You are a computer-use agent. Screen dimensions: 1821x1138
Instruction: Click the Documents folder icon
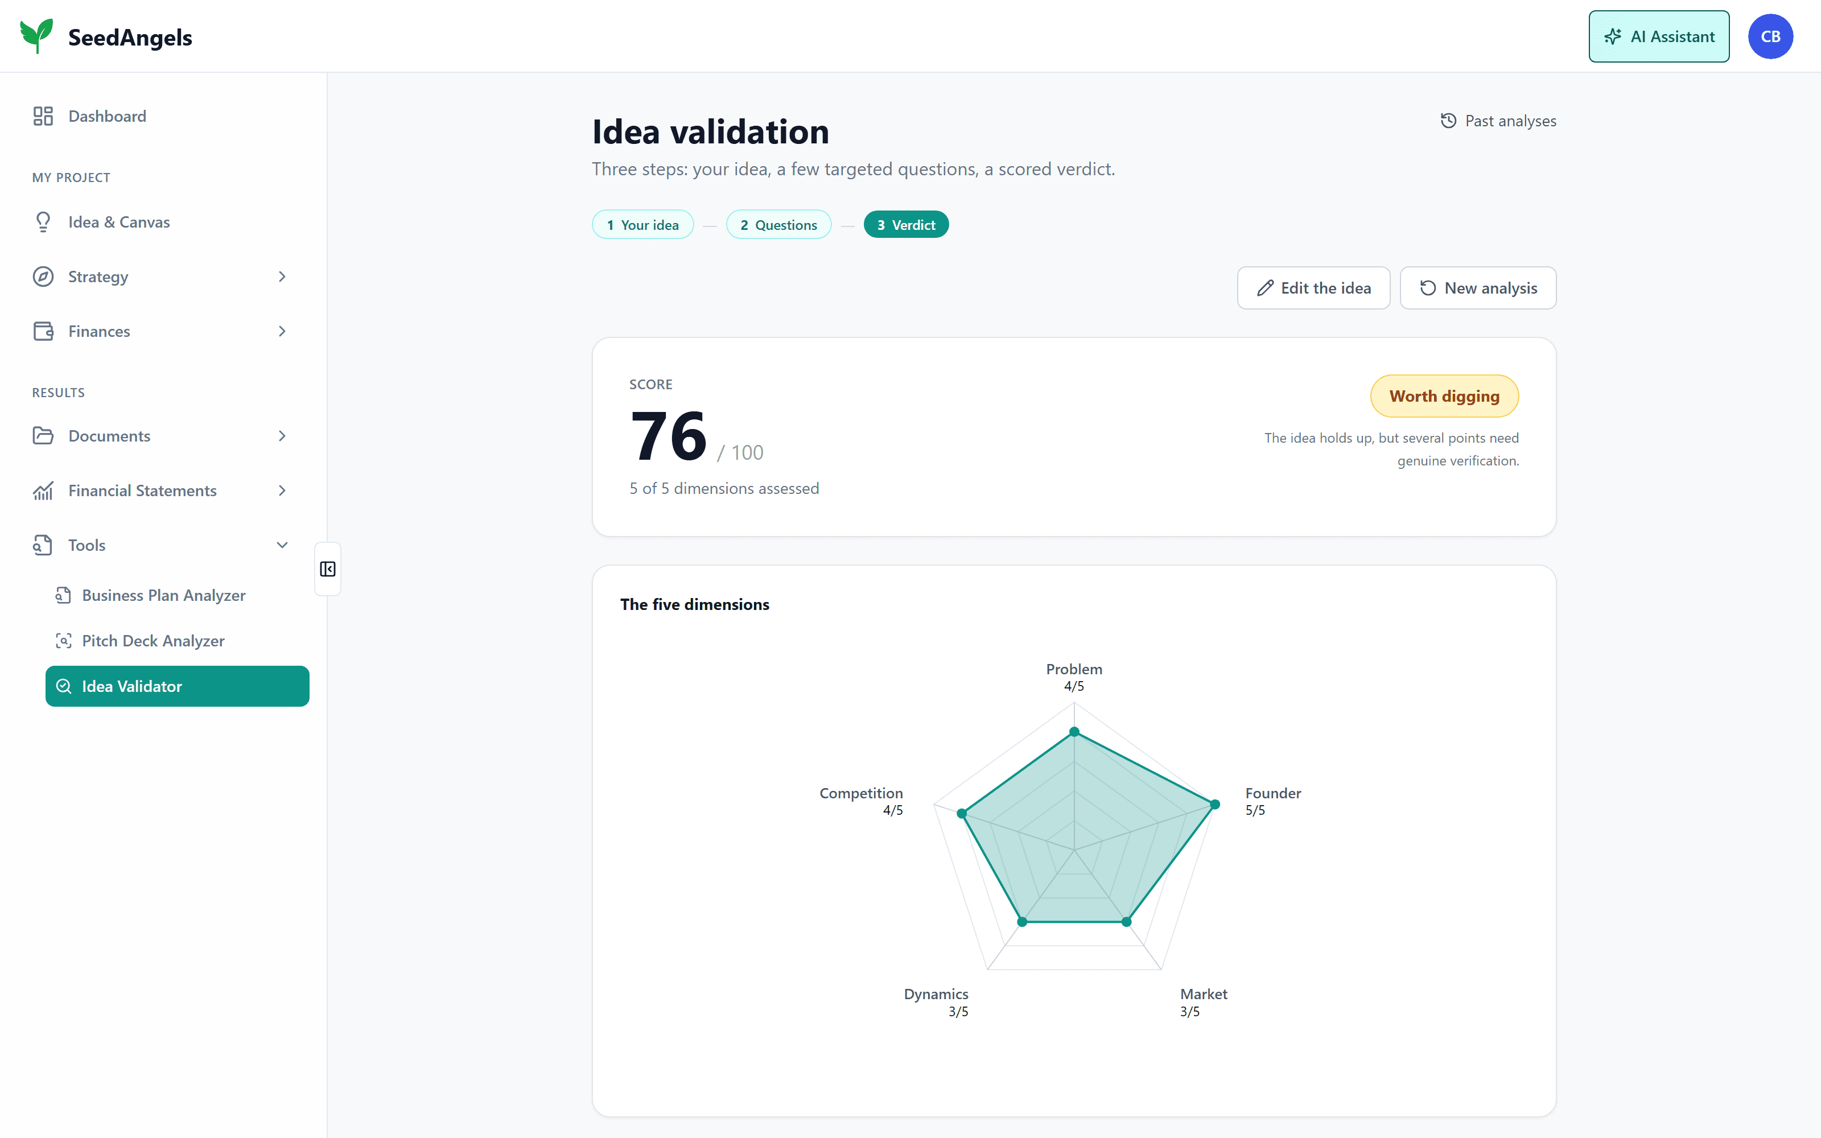pyautogui.click(x=43, y=436)
